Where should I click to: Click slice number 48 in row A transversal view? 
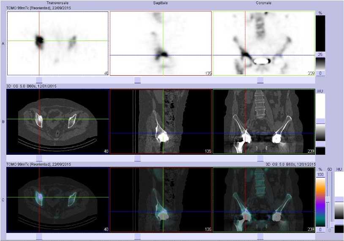pos(106,73)
